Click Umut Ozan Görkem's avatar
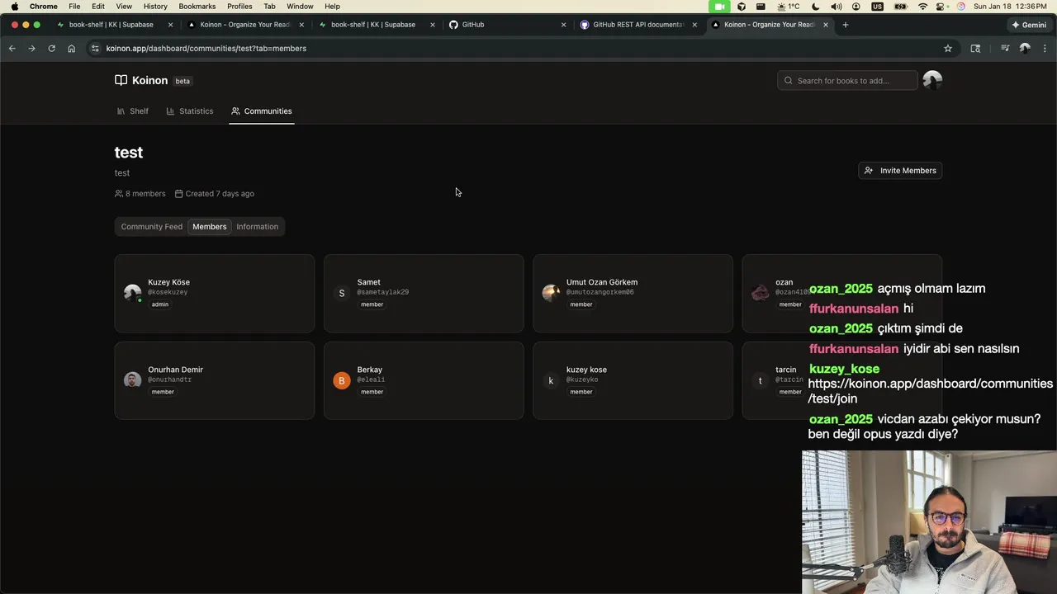This screenshot has width=1057, height=594. [551, 293]
